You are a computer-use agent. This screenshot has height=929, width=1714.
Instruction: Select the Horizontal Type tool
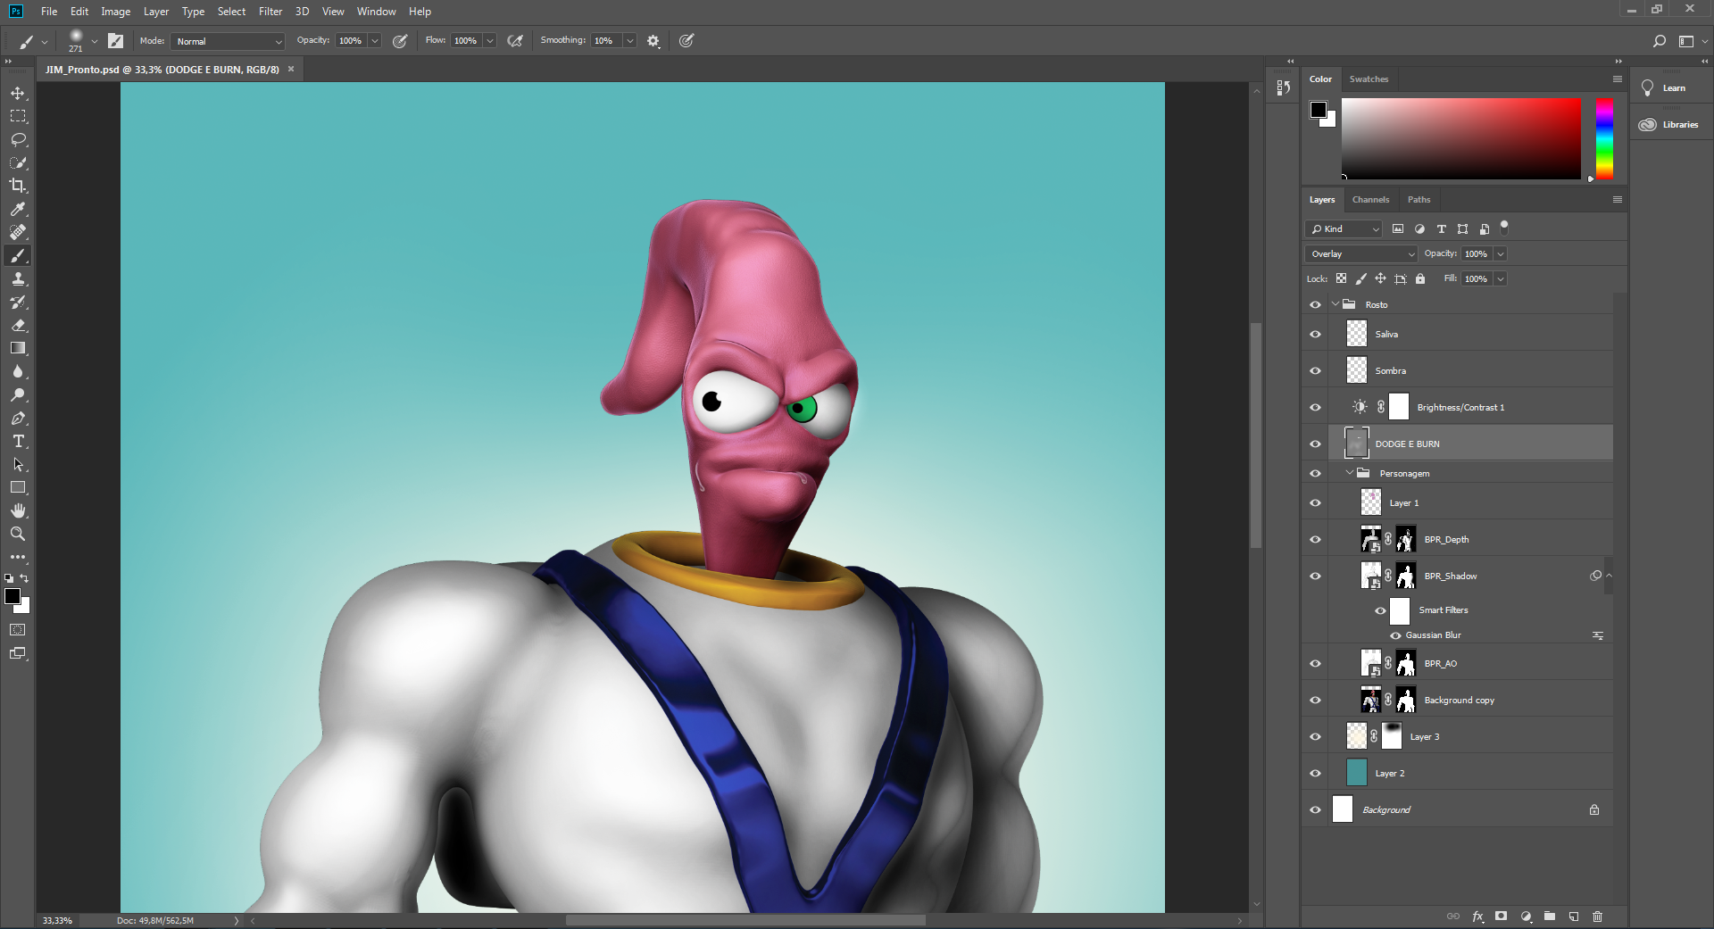click(x=18, y=441)
